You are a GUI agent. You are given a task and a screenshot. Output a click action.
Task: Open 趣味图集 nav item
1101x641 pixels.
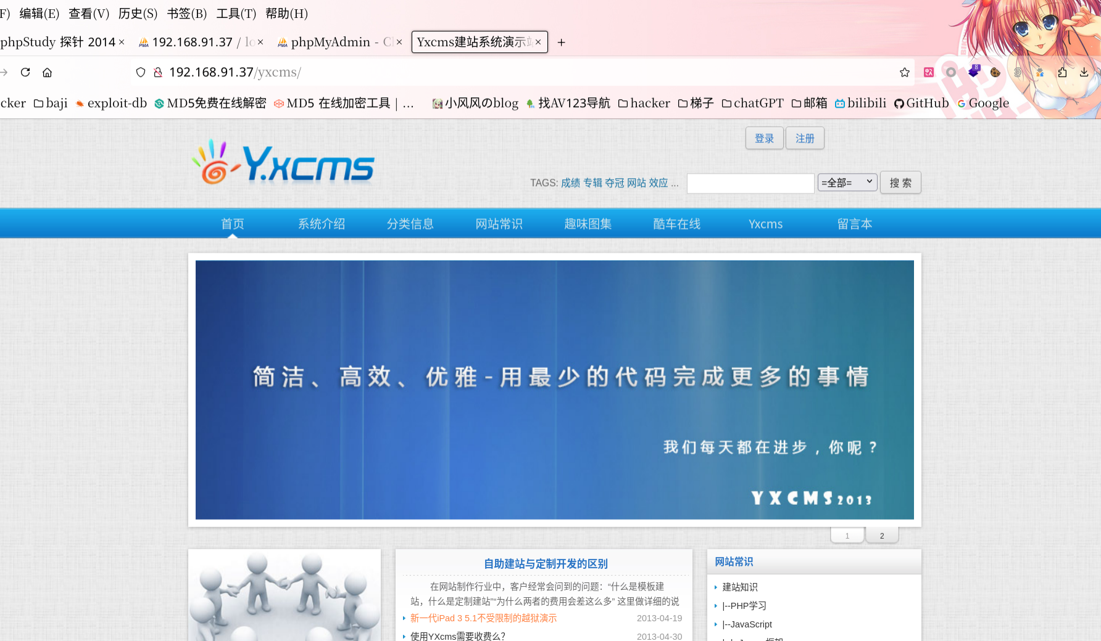tap(588, 224)
